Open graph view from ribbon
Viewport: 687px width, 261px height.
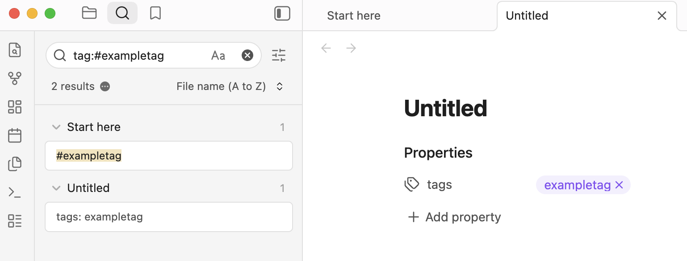(15, 78)
